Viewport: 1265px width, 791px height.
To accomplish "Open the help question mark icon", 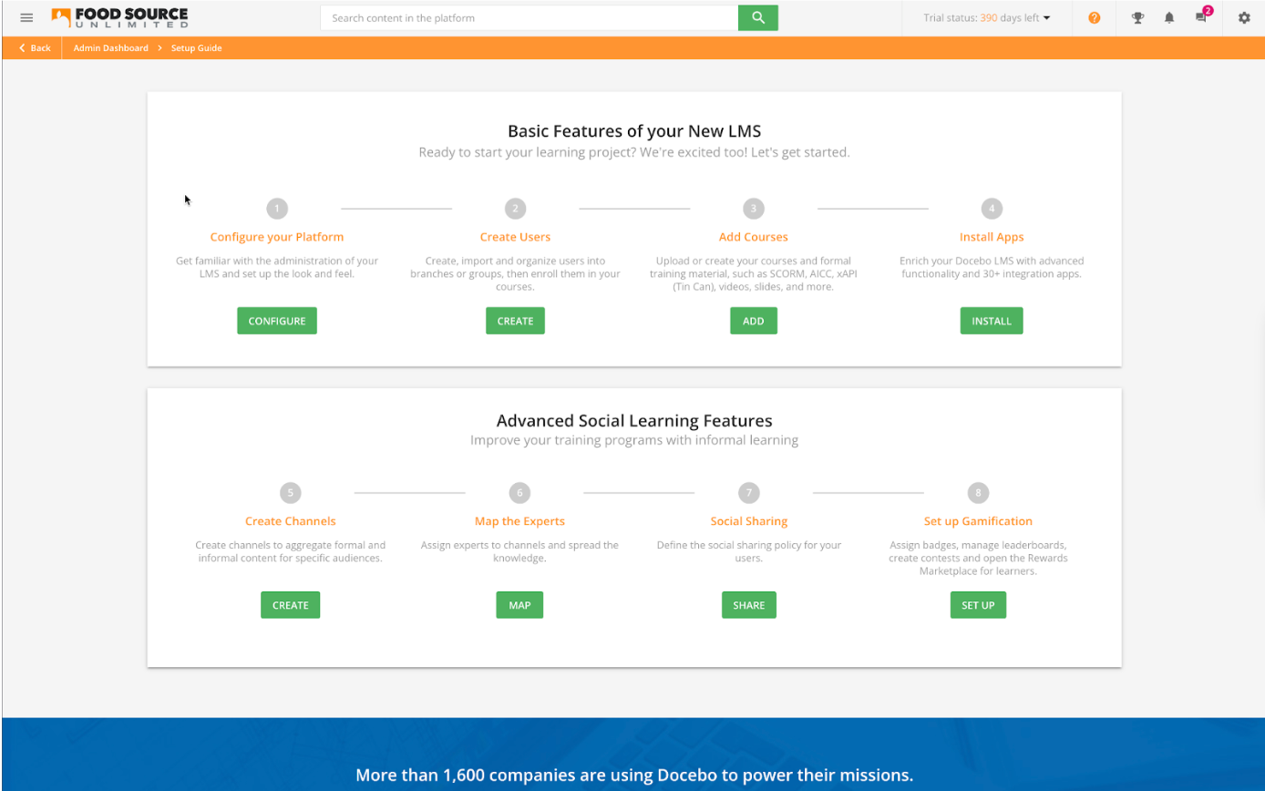I will (x=1094, y=17).
